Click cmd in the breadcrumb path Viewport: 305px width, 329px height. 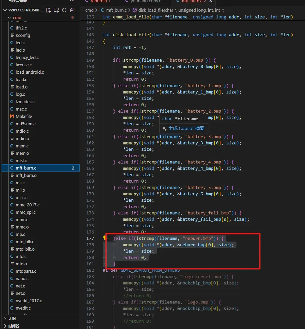click(x=89, y=10)
